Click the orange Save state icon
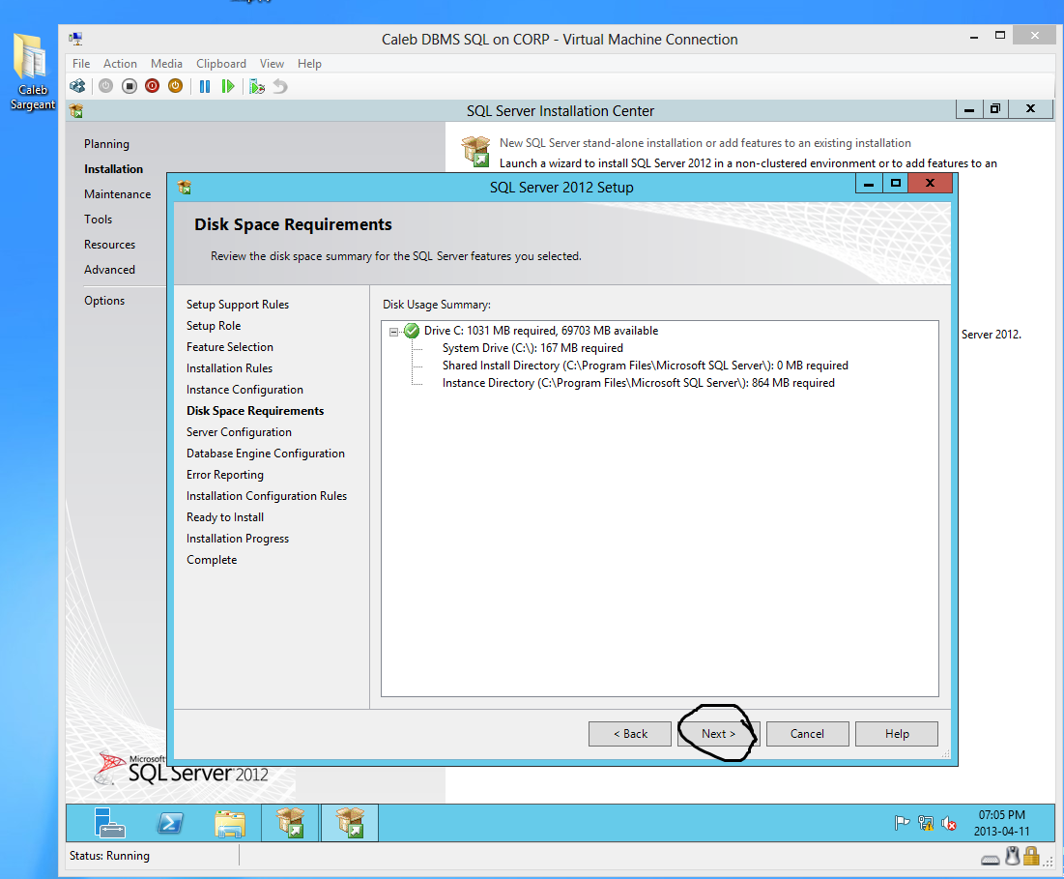This screenshot has width=1064, height=879. click(175, 86)
